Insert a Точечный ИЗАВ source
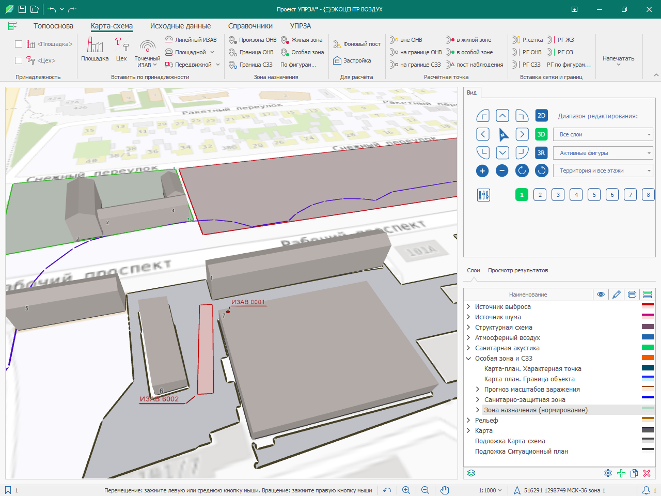This screenshot has width=661, height=496. coord(147,54)
